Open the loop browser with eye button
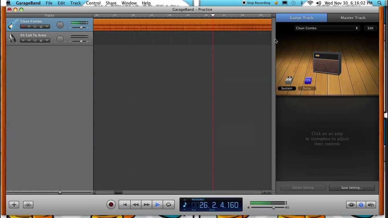This screenshot has width=388, height=218. tap(351, 205)
